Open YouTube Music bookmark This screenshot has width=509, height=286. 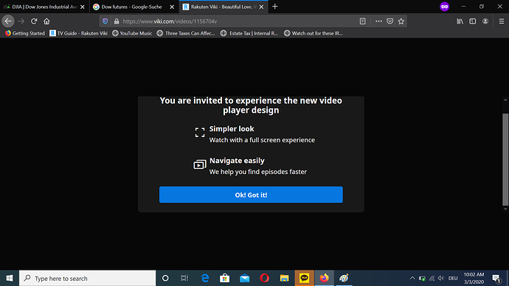pos(132,33)
